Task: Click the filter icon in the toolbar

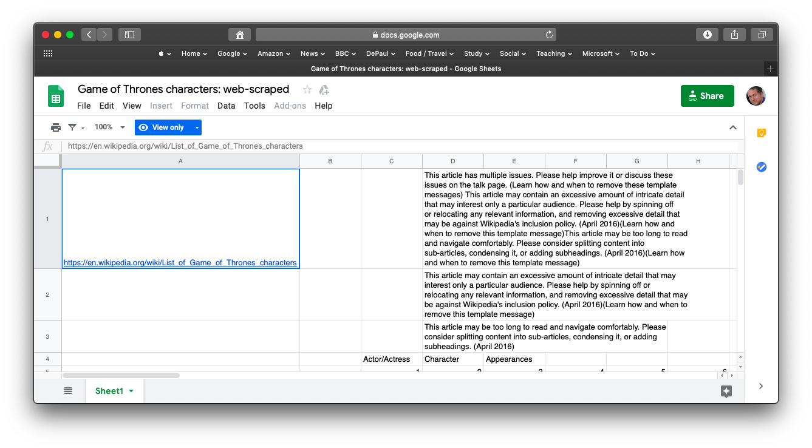Action: [72, 127]
